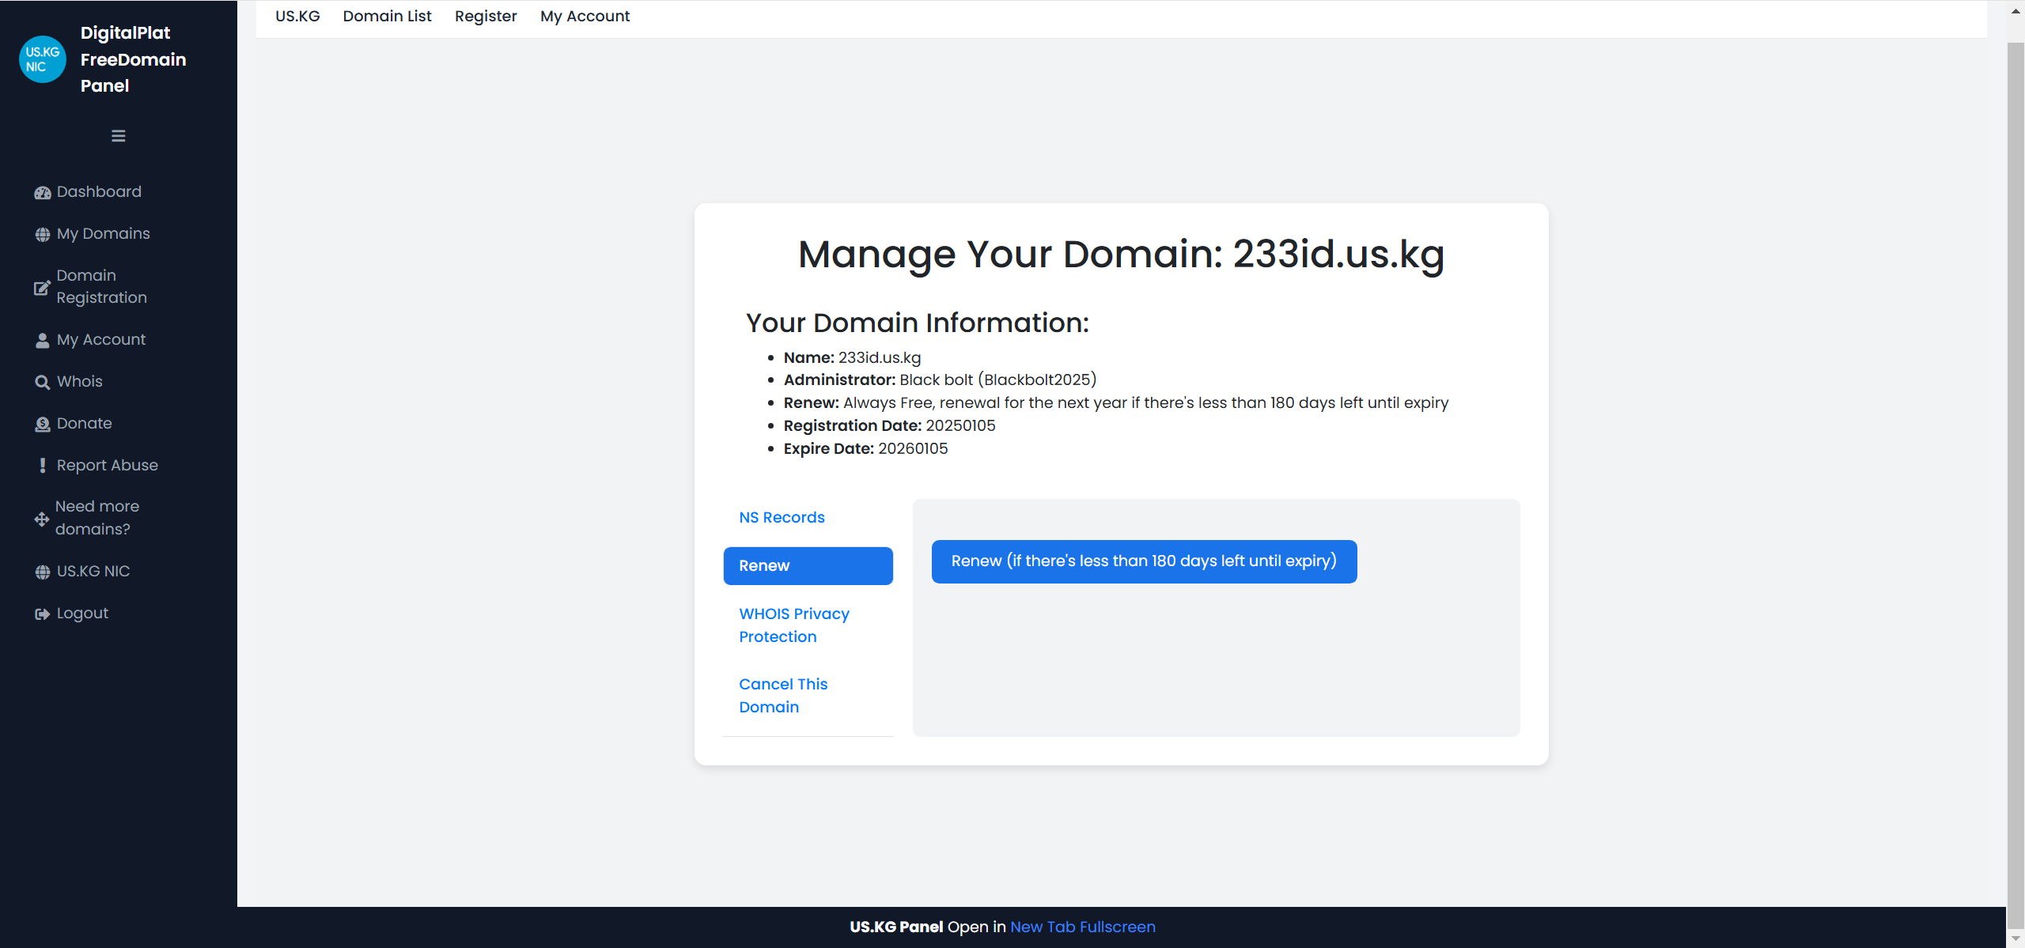Click the Your Domain Information heading
The width and height of the screenshot is (2025, 948).
[918, 323]
